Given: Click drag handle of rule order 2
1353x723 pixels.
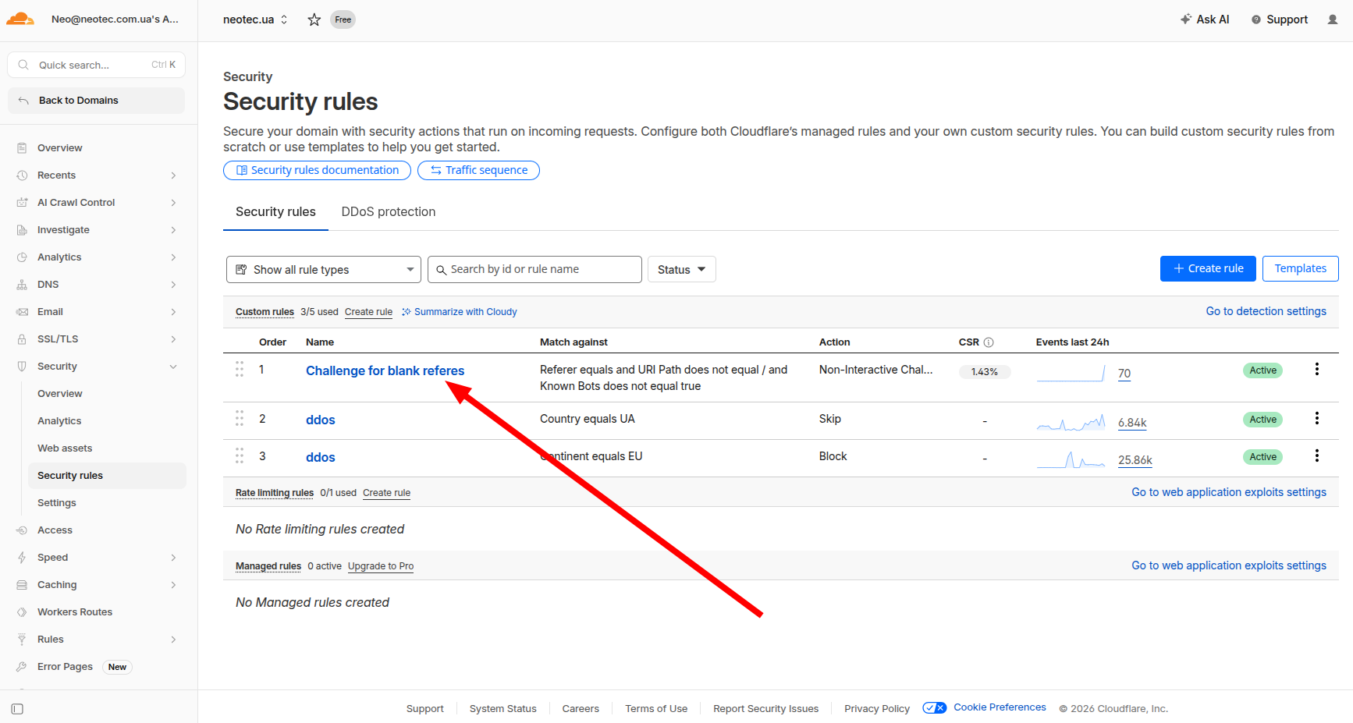Looking at the screenshot, I should 240,419.
